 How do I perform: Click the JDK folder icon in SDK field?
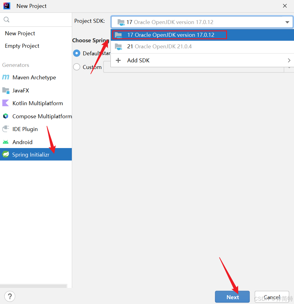121,22
